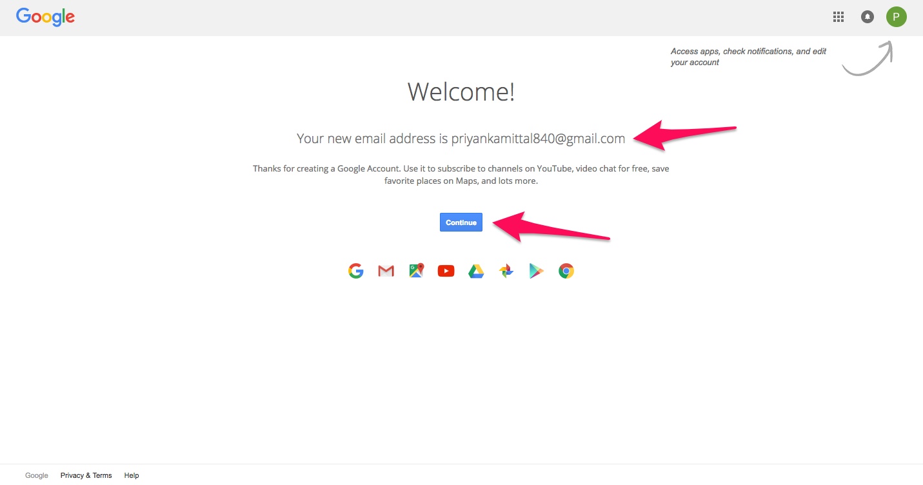Click the Google Photos pinwheel icon
Image resolution: width=923 pixels, height=485 pixels.
pyautogui.click(x=506, y=271)
